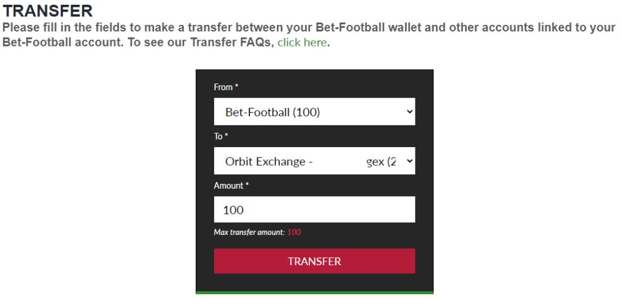Screen dimensions: 621x299
Task: Open the From account dropdown
Action: pos(314,112)
